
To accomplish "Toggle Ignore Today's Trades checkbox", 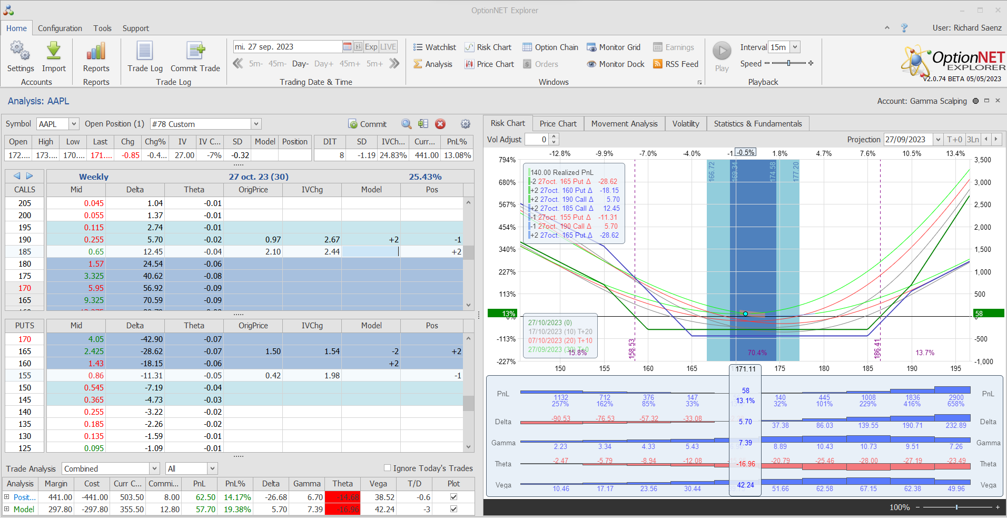I will (388, 468).
